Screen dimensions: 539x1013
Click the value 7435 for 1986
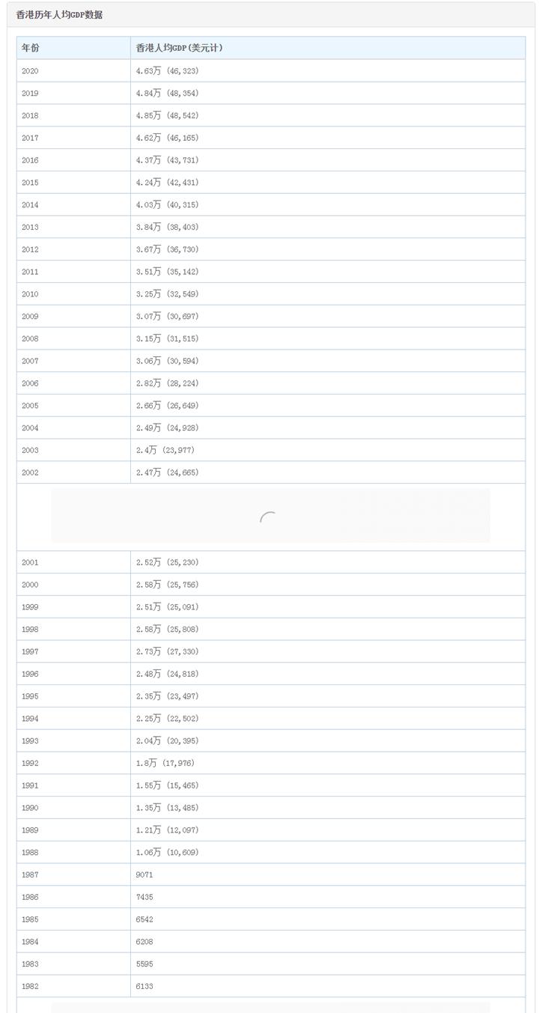coord(144,897)
